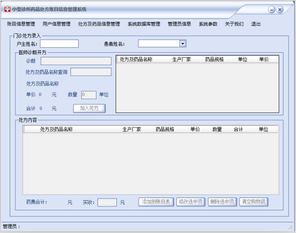This screenshot has width=296, height=233.
Task: Open the 关于我们 menu
Action: [234, 24]
